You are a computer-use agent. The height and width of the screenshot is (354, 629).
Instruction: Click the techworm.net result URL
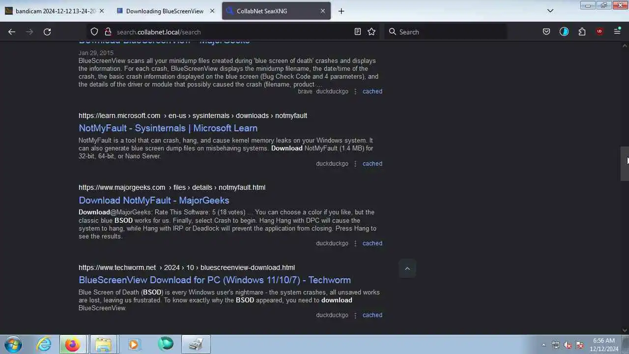(187, 267)
